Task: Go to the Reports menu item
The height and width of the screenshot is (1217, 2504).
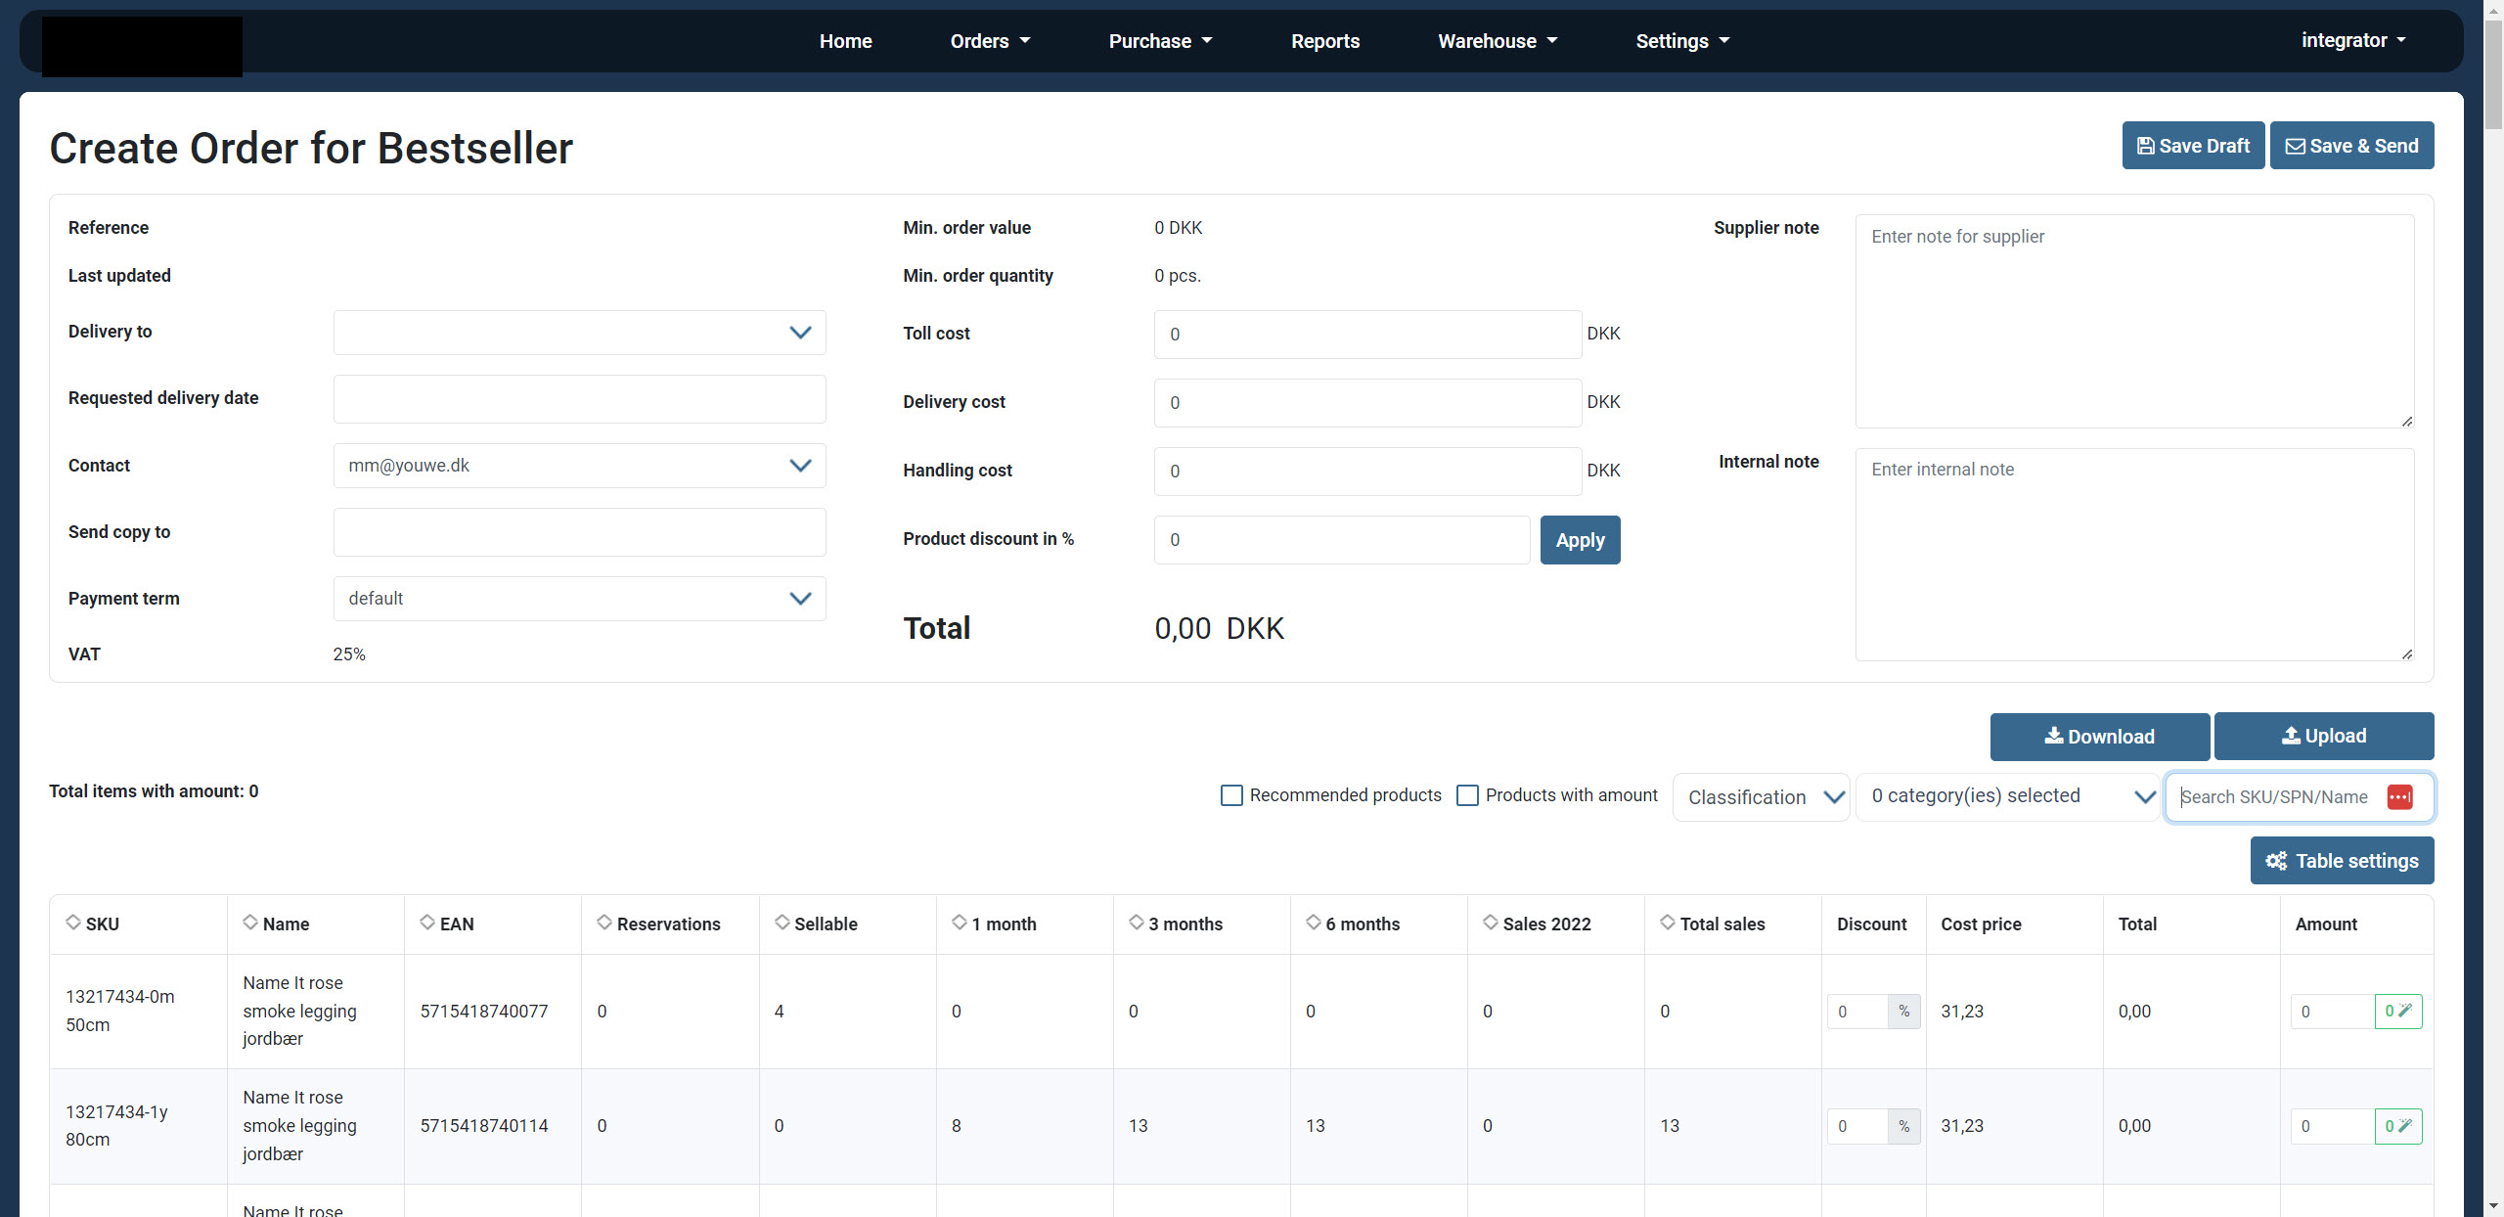Action: [1324, 41]
